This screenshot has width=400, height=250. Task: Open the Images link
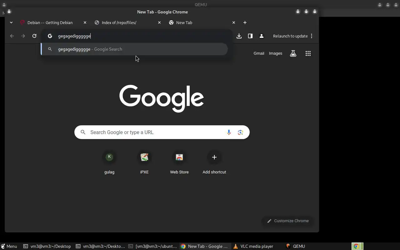(x=276, y=53)
